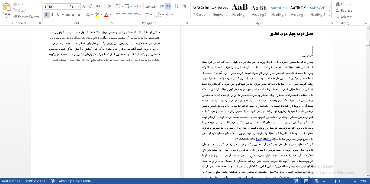
Task: Toggle Show/Hide paragraph marks
Action: (185, 6)
